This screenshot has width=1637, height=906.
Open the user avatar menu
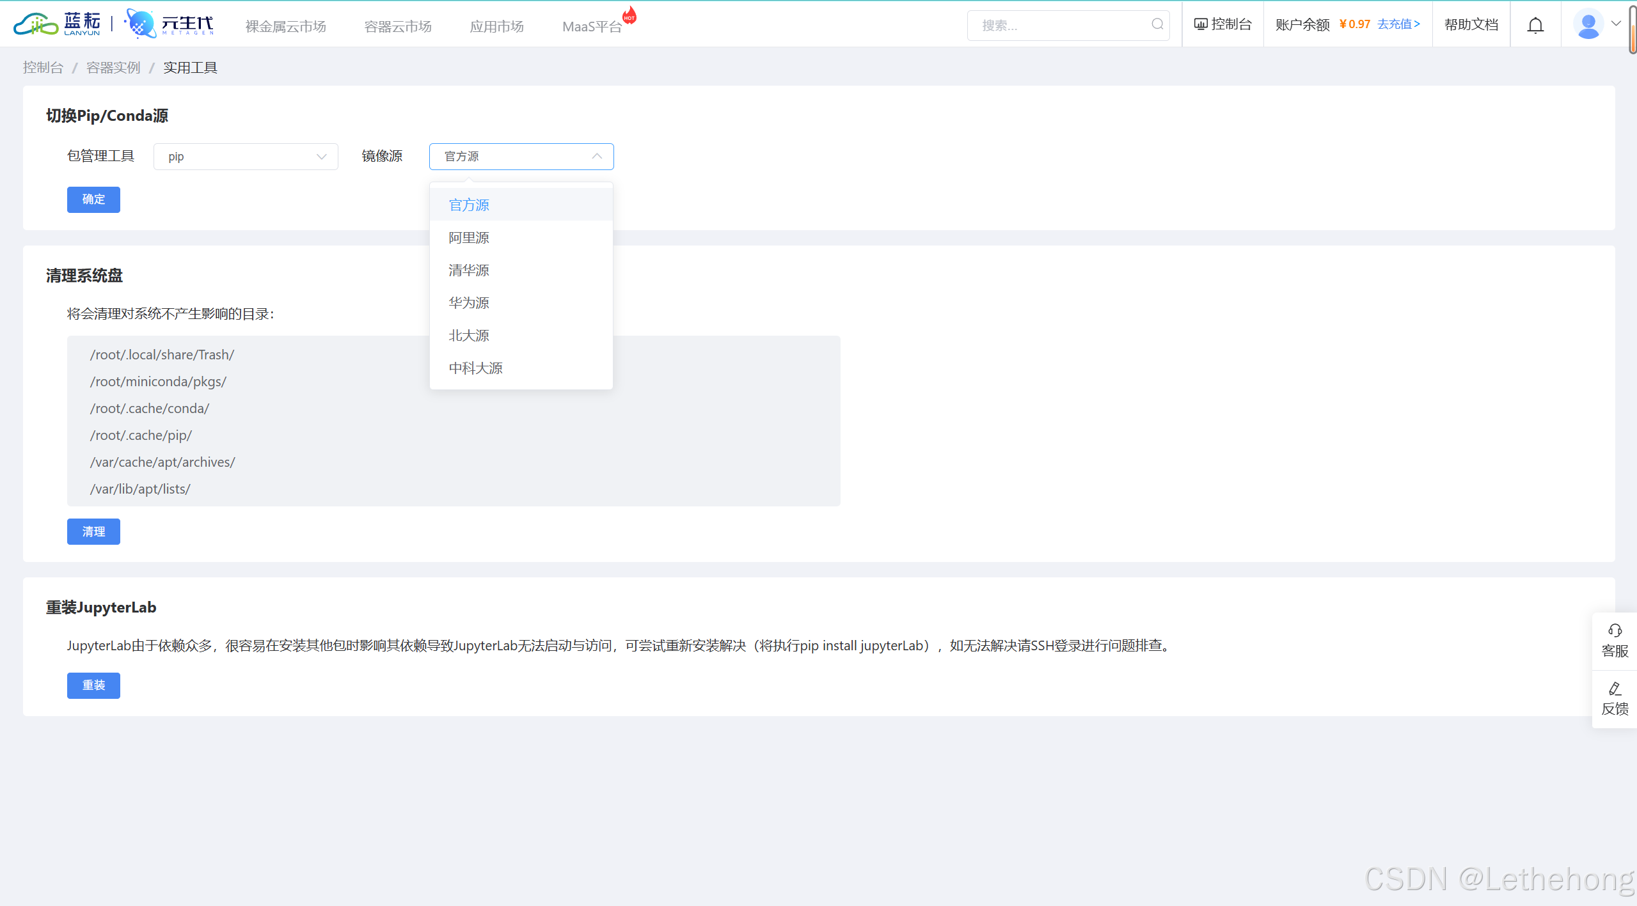pyautogui.click(x=1588, y=25)
